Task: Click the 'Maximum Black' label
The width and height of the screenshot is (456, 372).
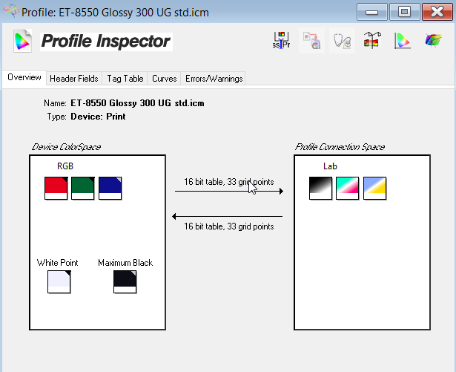Action: pos(125,263)
